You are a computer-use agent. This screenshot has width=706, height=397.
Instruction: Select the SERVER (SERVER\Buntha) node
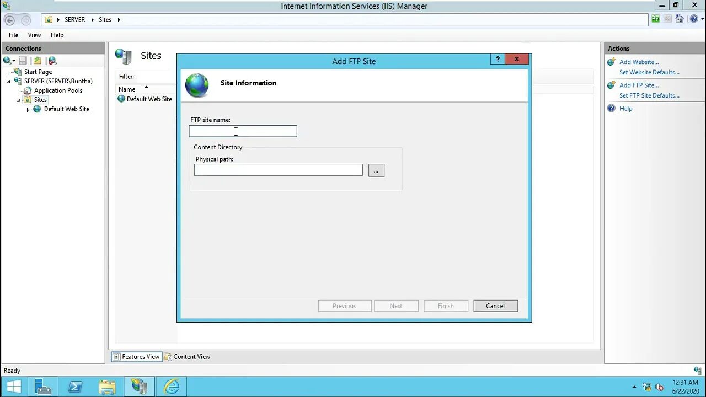[58, 81]
